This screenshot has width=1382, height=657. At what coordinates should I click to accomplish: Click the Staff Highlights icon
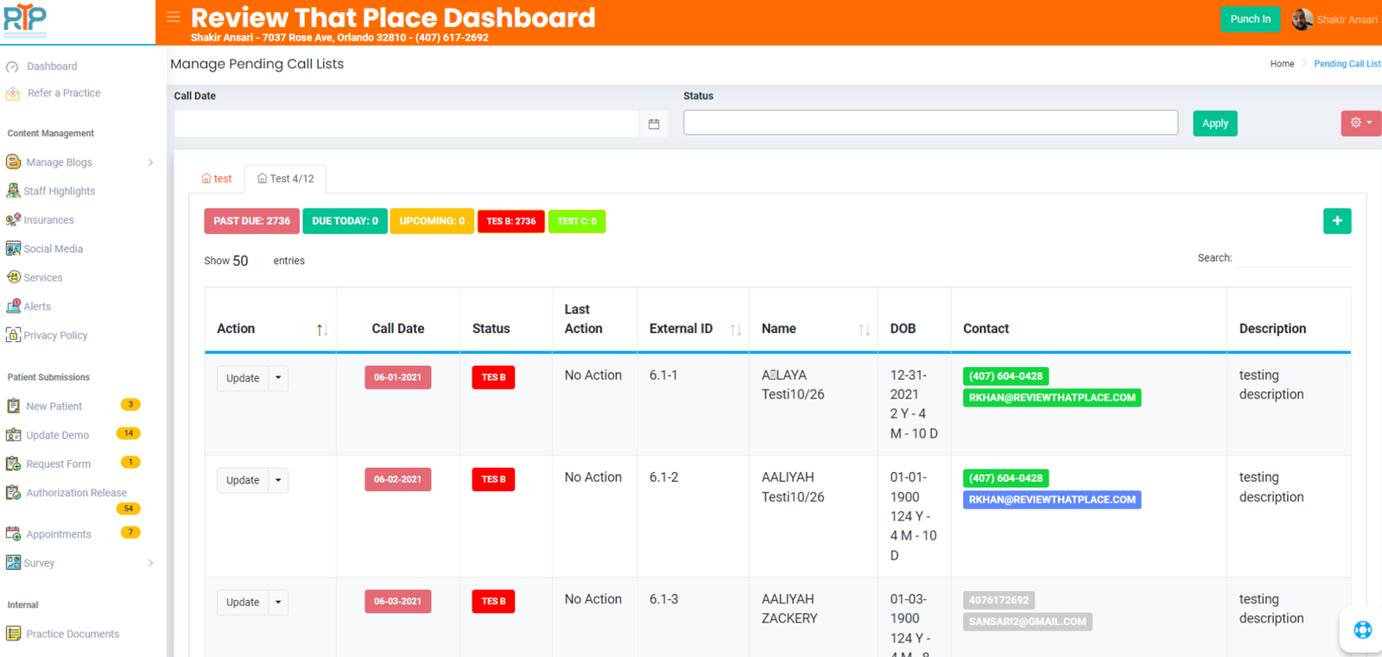click(x=13, y=191)
